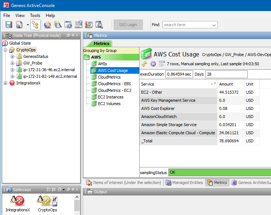Select the CloudMetrics entry
Viewport: 271px width, 215px height.
tap(109, 77)
